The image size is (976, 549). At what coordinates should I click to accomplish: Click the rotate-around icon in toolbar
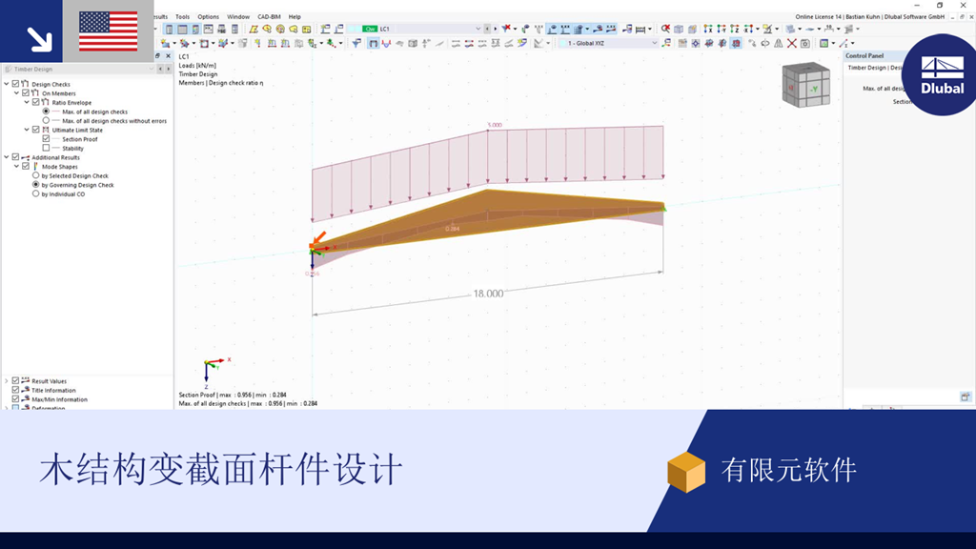tap(765, 43)
